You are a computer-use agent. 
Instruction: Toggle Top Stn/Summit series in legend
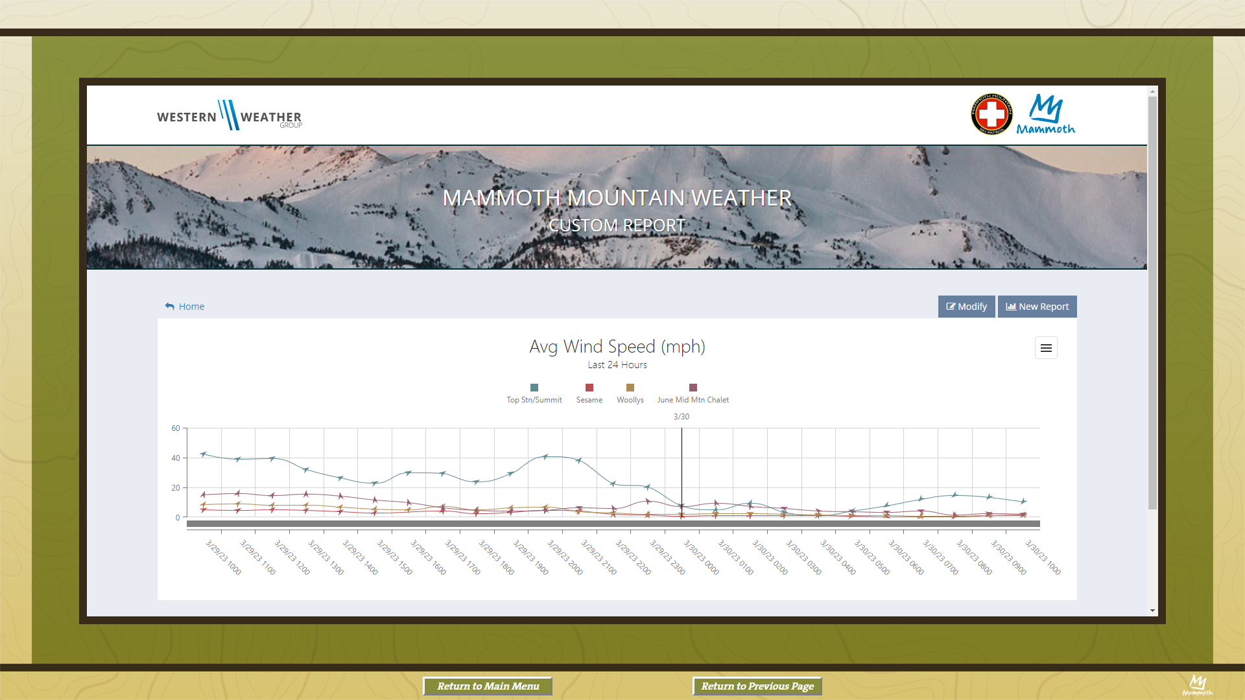(x=534, y=400)
